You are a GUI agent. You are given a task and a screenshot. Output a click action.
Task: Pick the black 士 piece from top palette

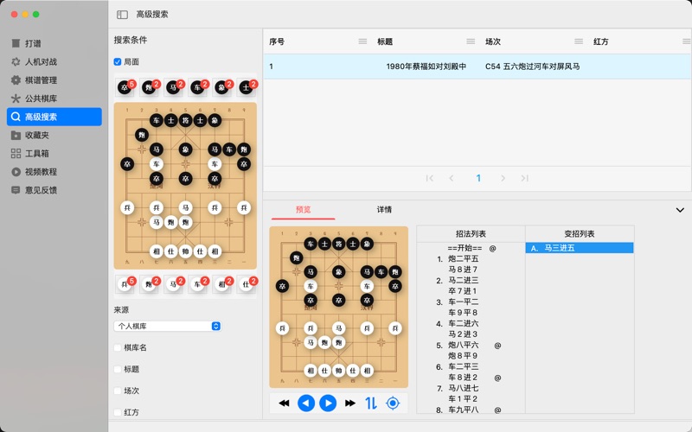click(x=247, y=87)
